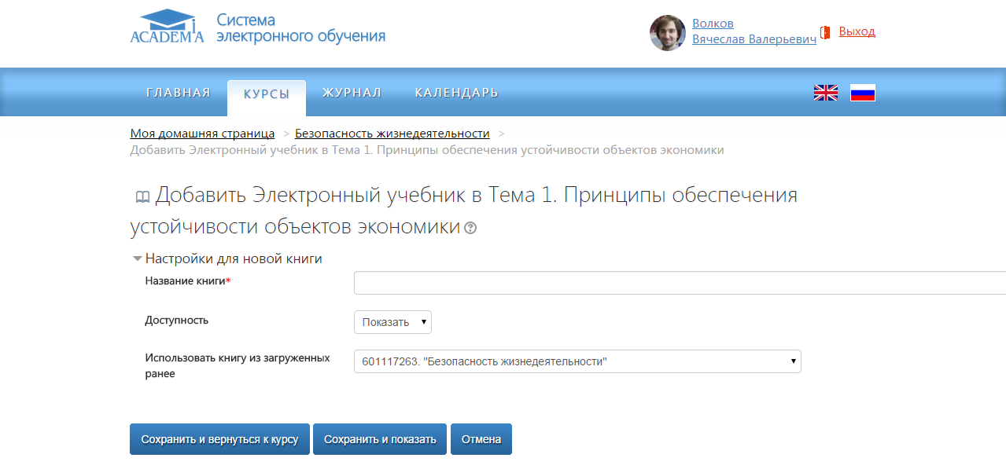Click the user avatar photo
Image resolution: width=1006 pixels, height=469 pixels.
coord(668,33)
